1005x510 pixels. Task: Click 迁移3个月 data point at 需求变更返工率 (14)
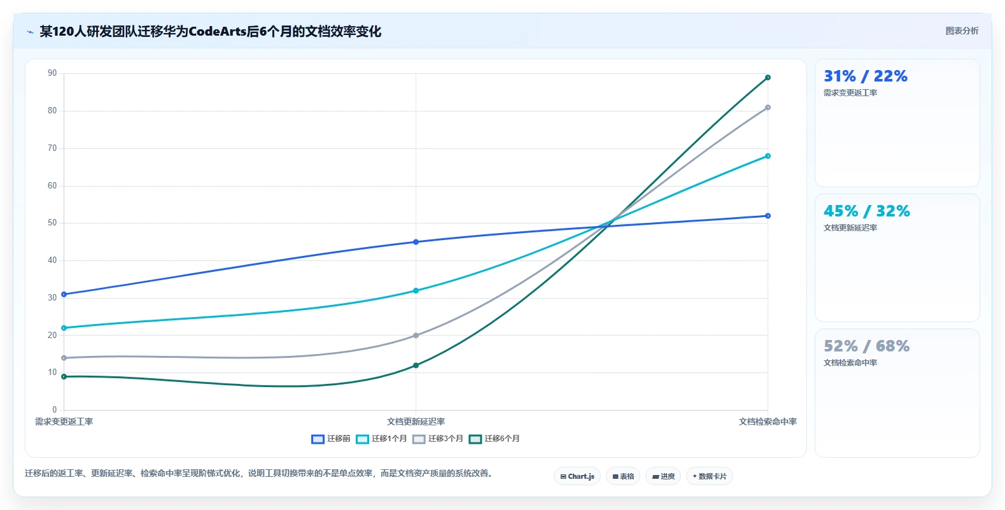pyautogui.click(x=64, y=358)
